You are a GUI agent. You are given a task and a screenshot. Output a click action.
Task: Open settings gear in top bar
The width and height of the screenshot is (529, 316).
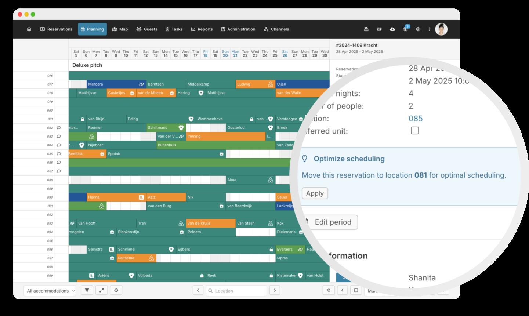(x=418, y=29)
